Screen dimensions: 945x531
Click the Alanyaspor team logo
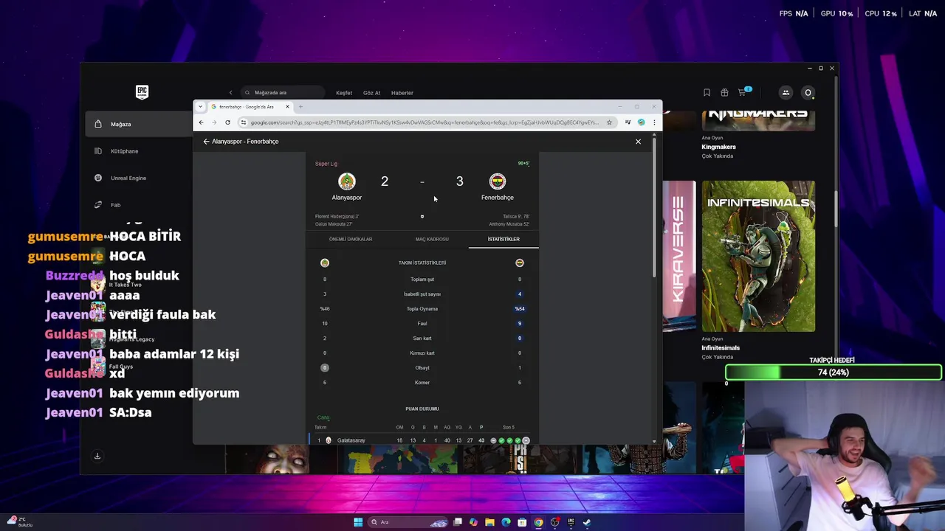[x=347, y=181]
